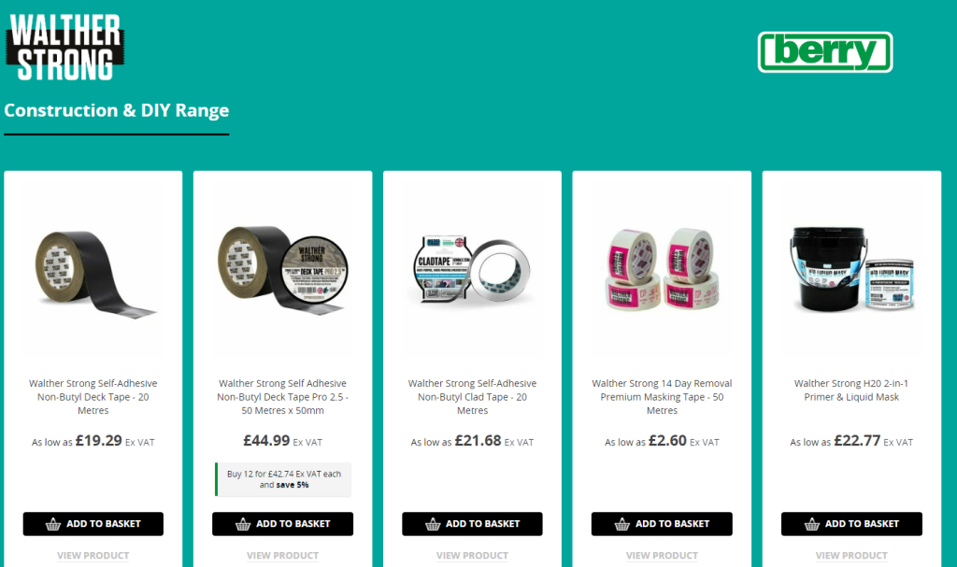Open Walther Strong 14 Day Removal Masking Tape title
Viewport: 957px width, 567px height.
click(x=662, y=397)
